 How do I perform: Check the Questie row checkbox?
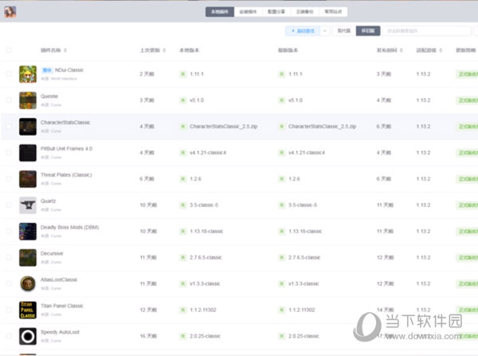pos(9,100)
